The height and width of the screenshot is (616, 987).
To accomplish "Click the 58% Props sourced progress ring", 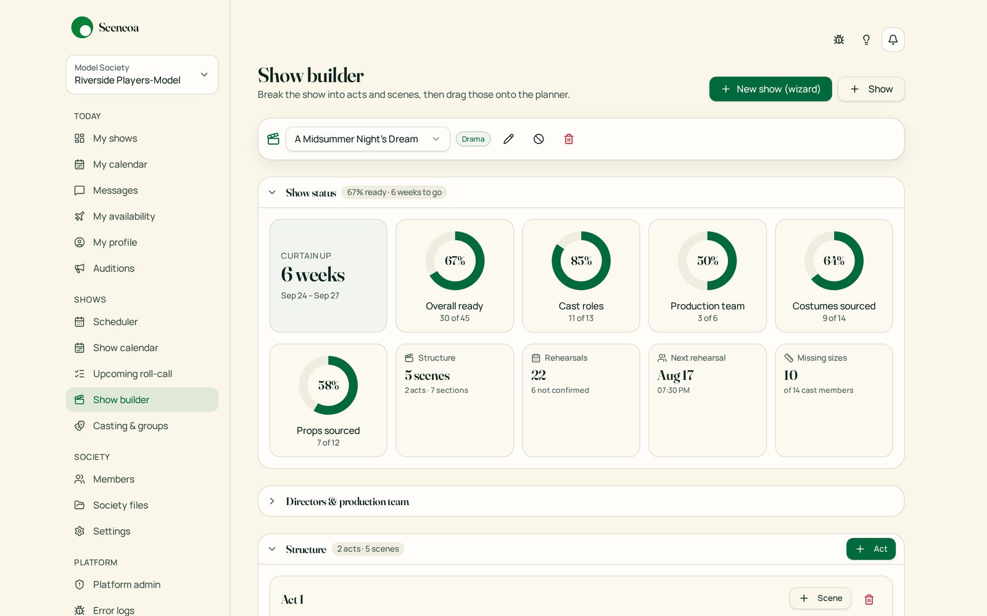I will [x=328, y=385].
